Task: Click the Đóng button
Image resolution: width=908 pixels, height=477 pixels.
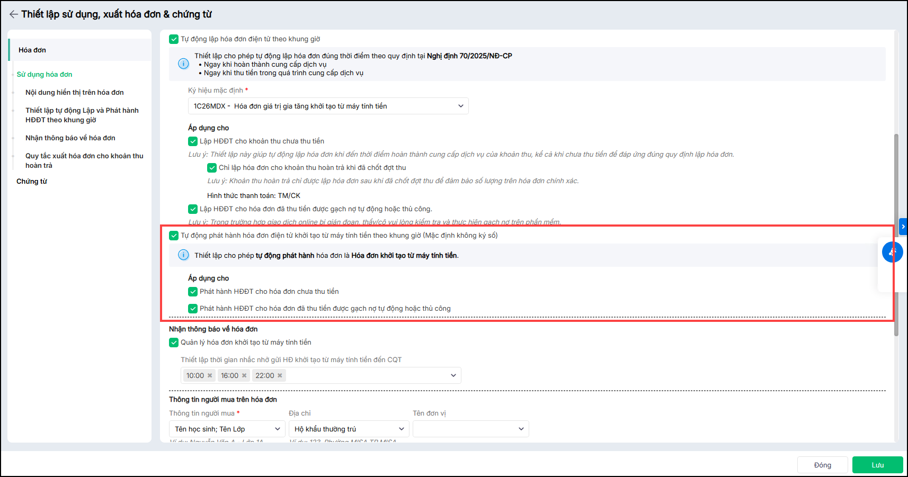Action: pos(822,465)
